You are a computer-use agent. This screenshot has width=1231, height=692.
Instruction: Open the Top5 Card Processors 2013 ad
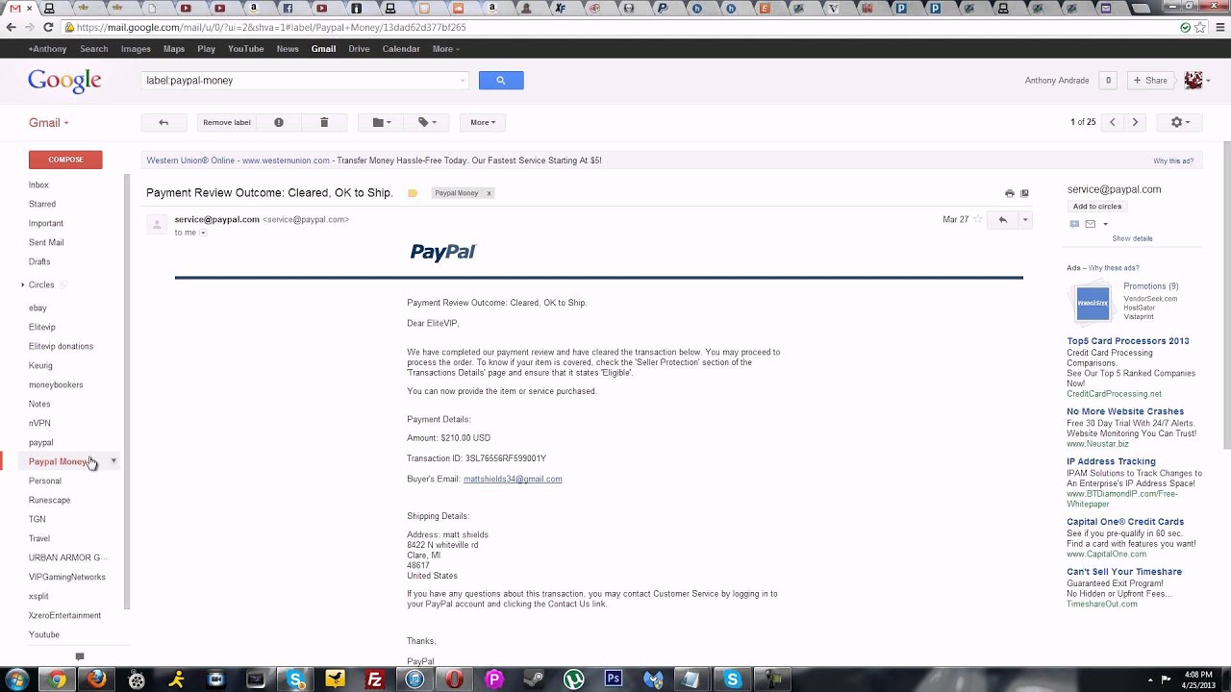1127,341
